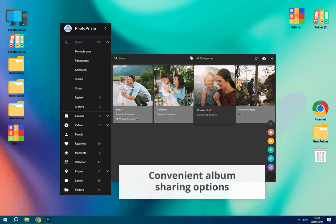Expand the Places section chevron

coord(107,171)
